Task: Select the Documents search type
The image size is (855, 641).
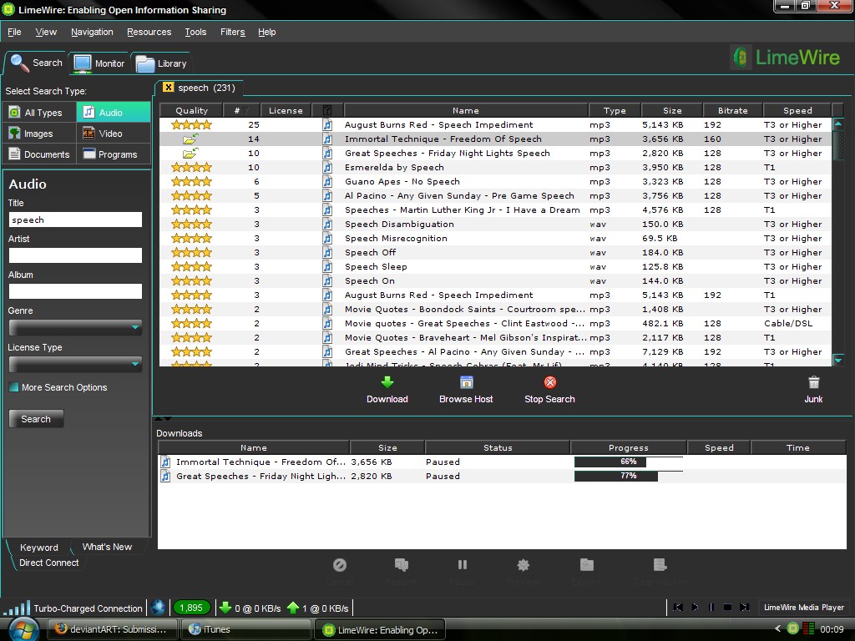Action: (40, 154)
